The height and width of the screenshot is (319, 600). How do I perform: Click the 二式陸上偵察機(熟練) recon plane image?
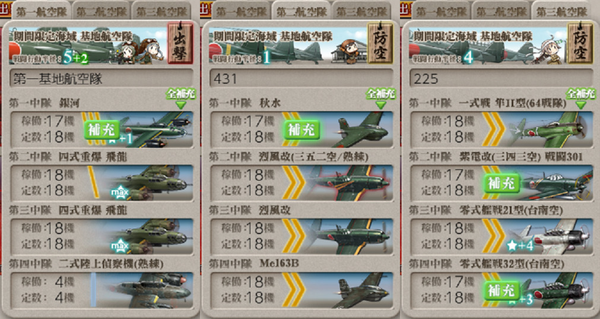coord(149,290)
